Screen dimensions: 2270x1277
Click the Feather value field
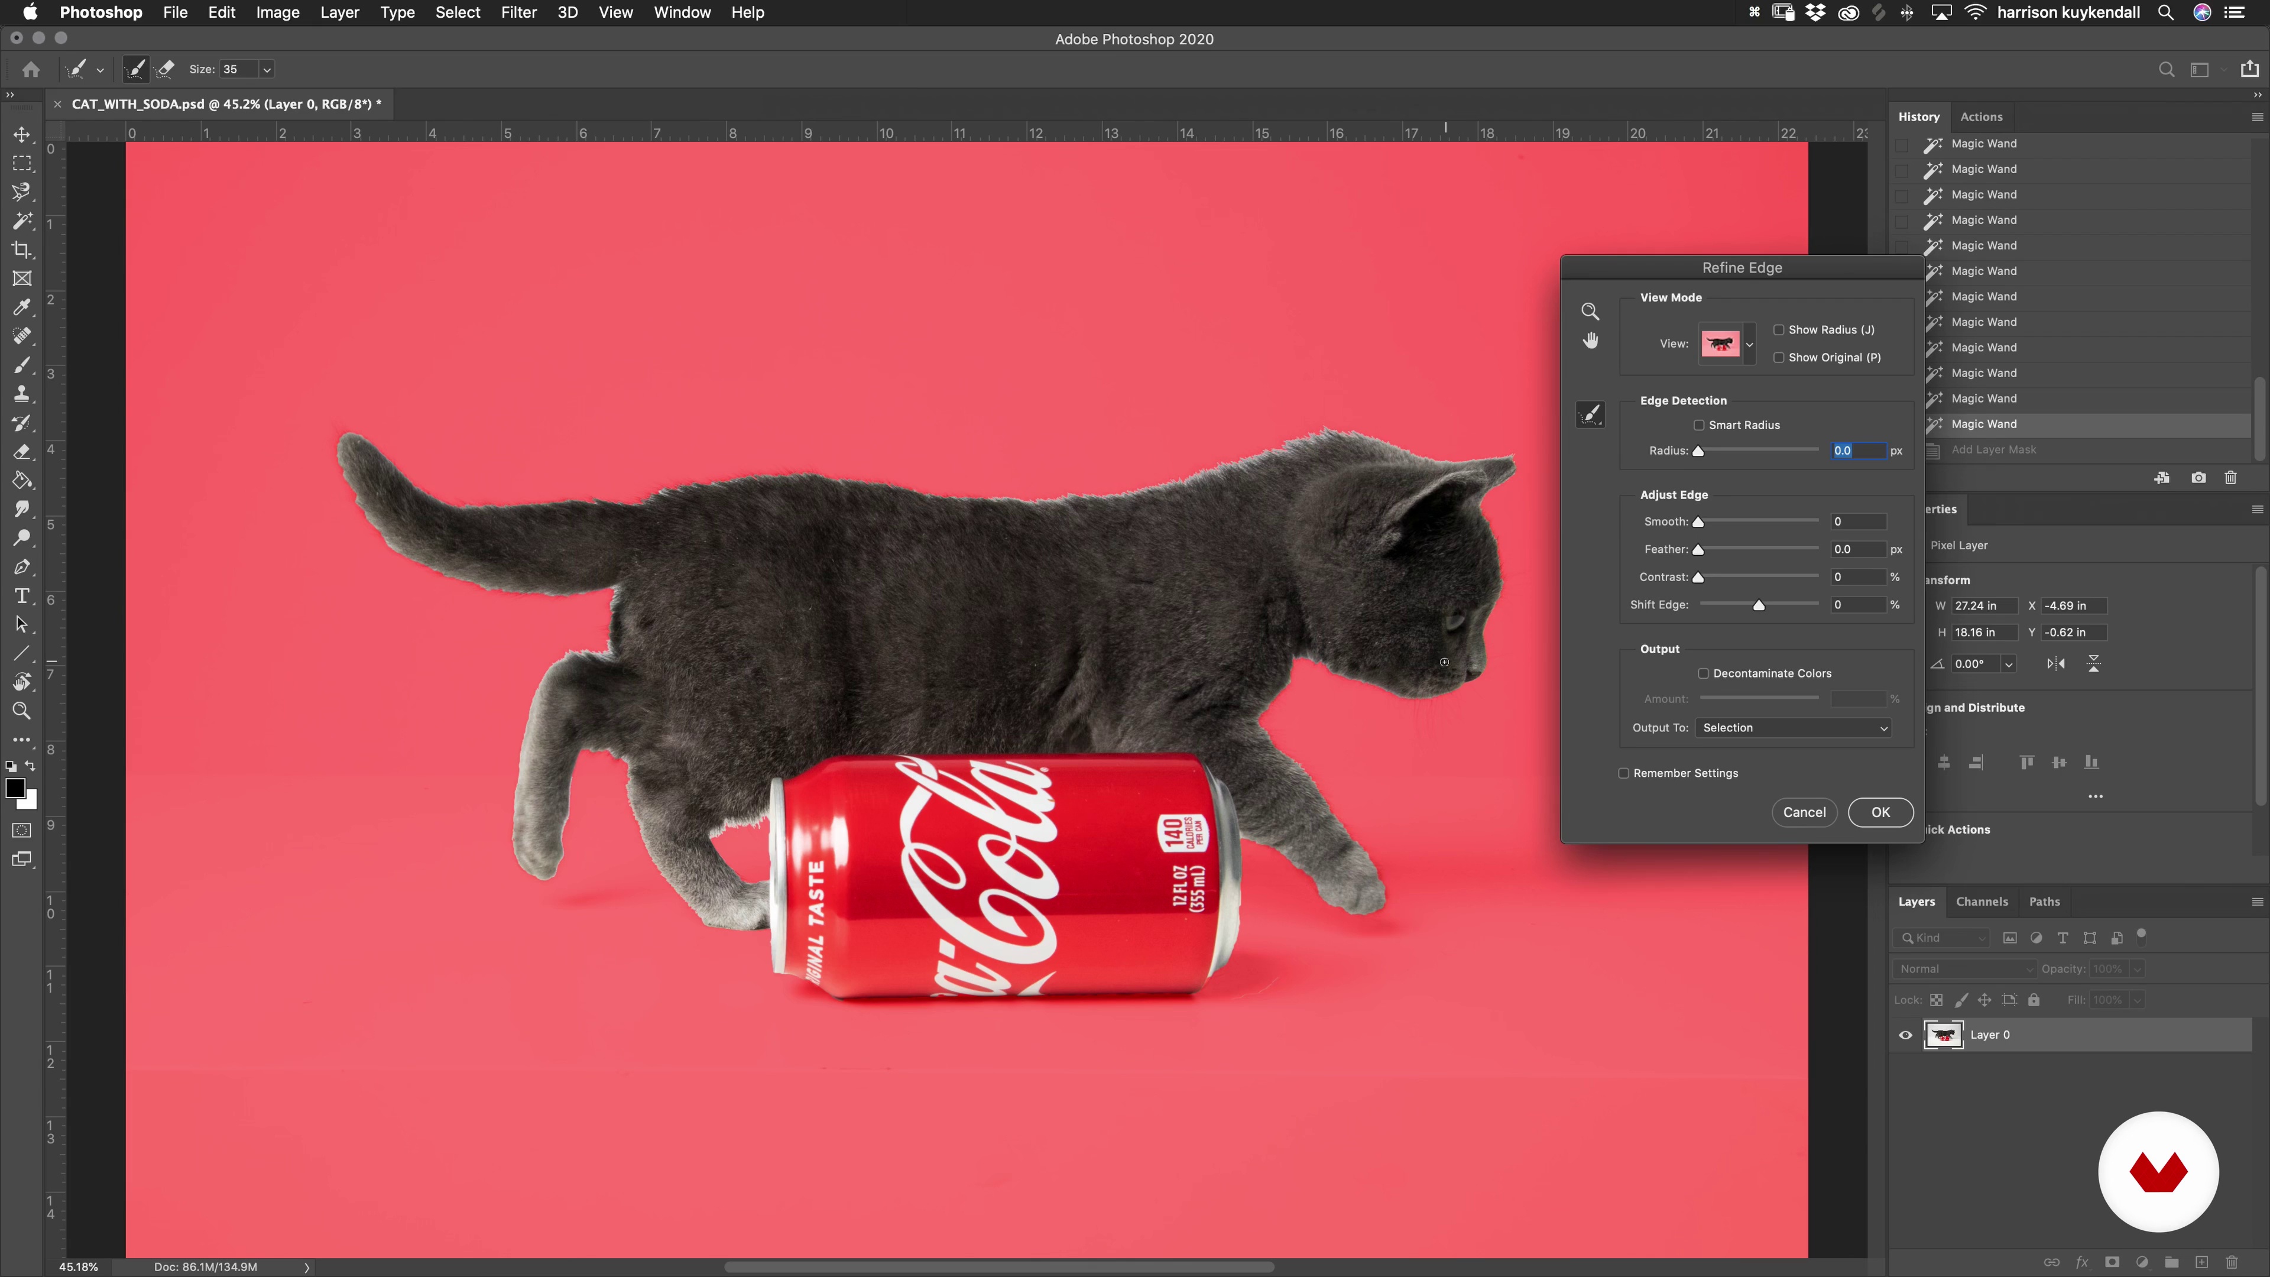pyautogui.click(x=1857, y=549)
